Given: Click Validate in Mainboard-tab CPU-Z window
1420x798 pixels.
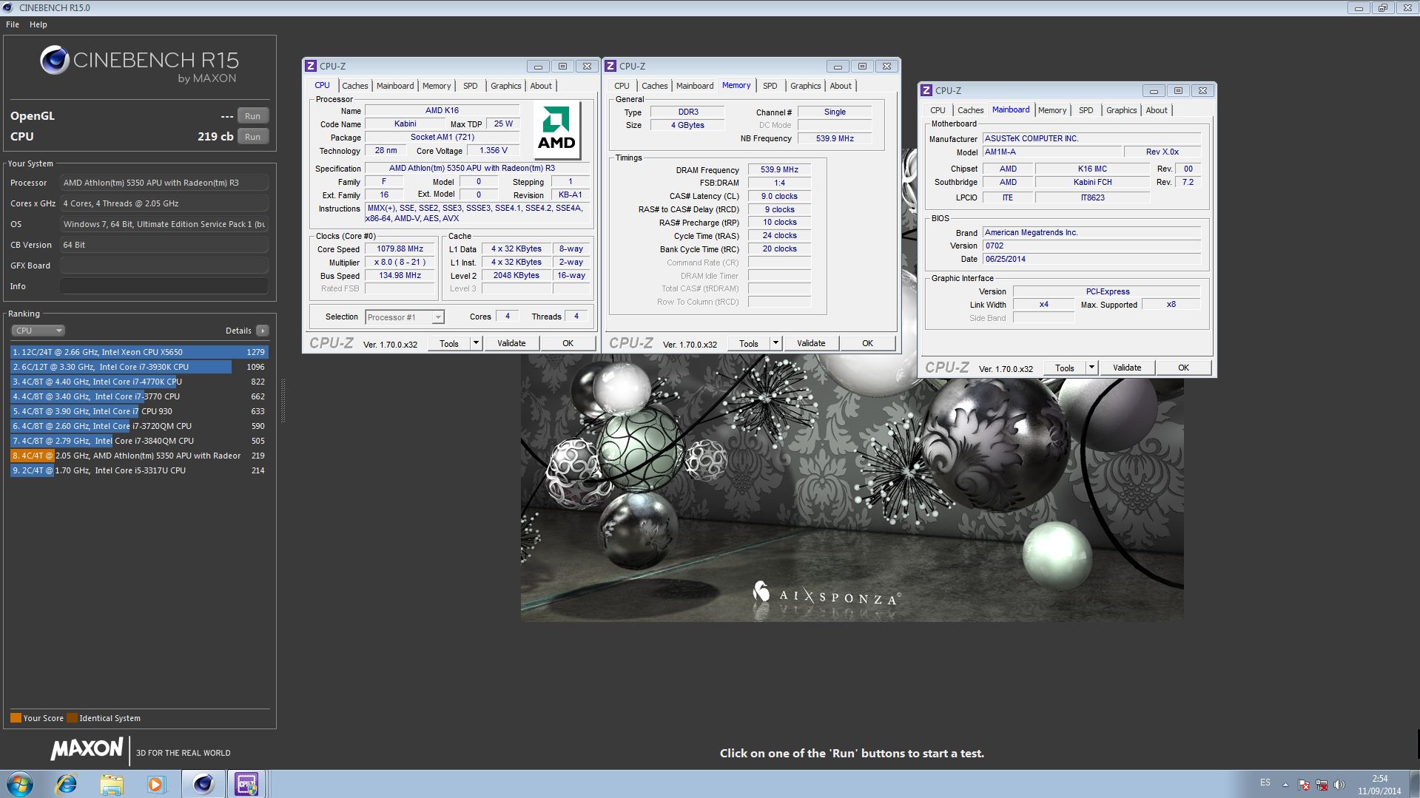Looking at the screenshot, I should (1127, 368).
